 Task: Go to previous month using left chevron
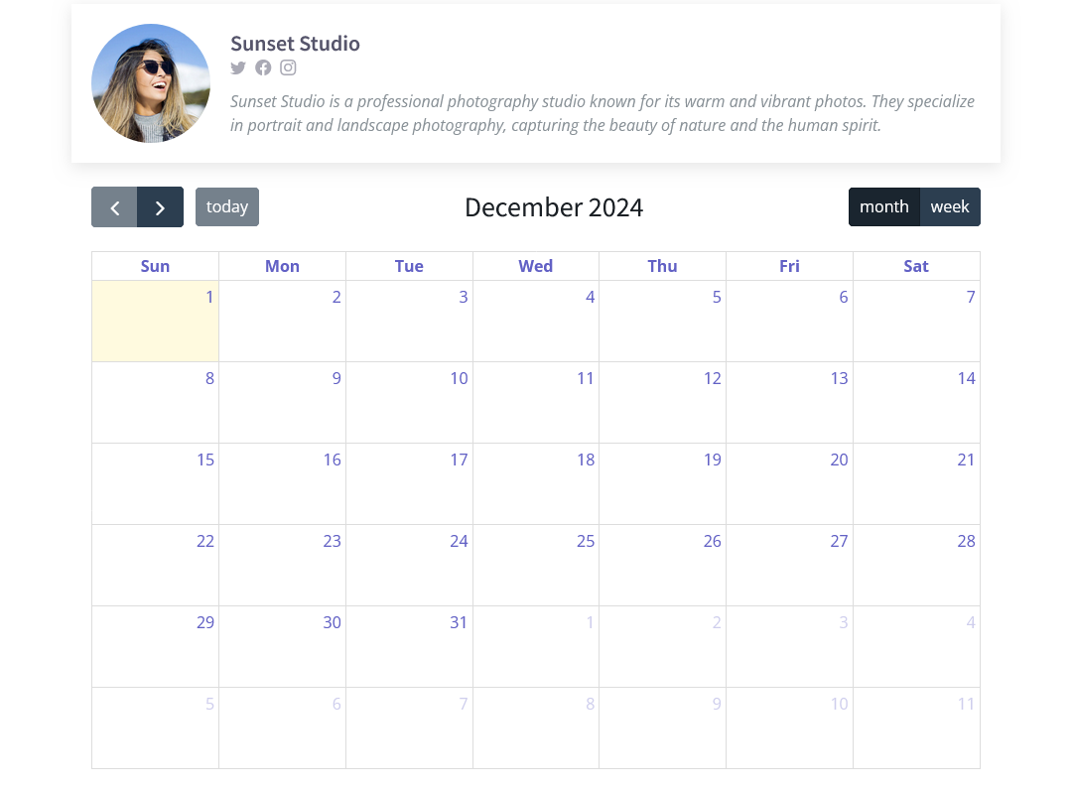click(114, 207)
